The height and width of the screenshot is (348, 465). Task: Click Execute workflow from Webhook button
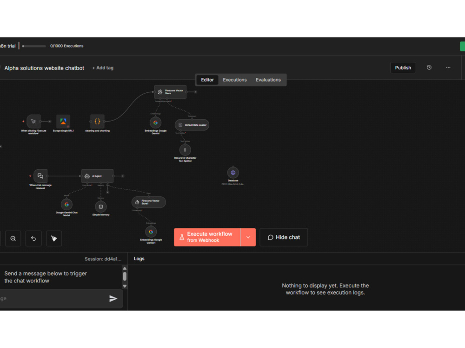pos(207,237)
